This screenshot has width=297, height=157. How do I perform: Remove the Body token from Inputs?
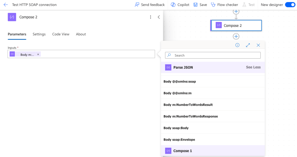point(38,54)
